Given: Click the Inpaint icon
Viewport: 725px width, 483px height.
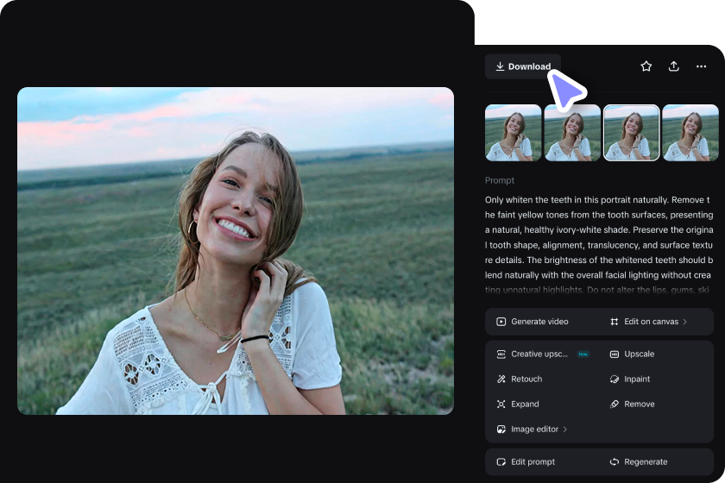Looking at the screenshot, I should coord(614,379).
